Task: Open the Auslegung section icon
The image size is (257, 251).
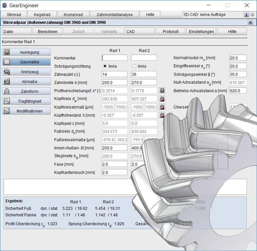Action: coord(7,52)
